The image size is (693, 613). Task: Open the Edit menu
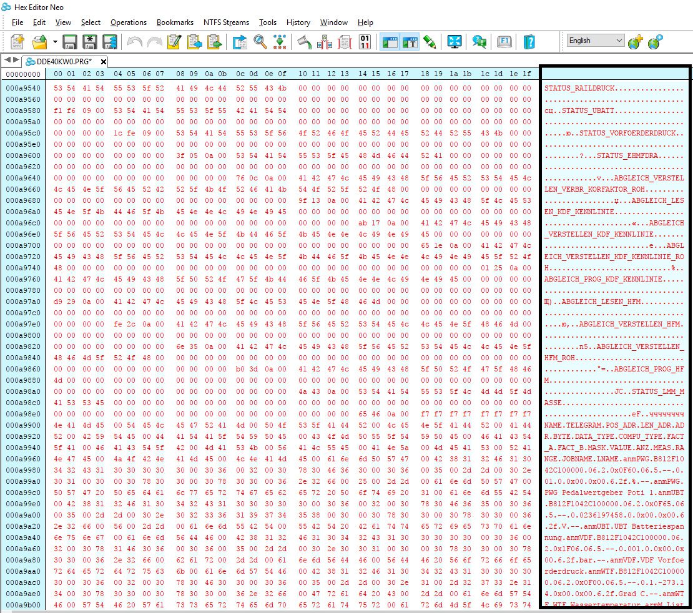[39, 22]
